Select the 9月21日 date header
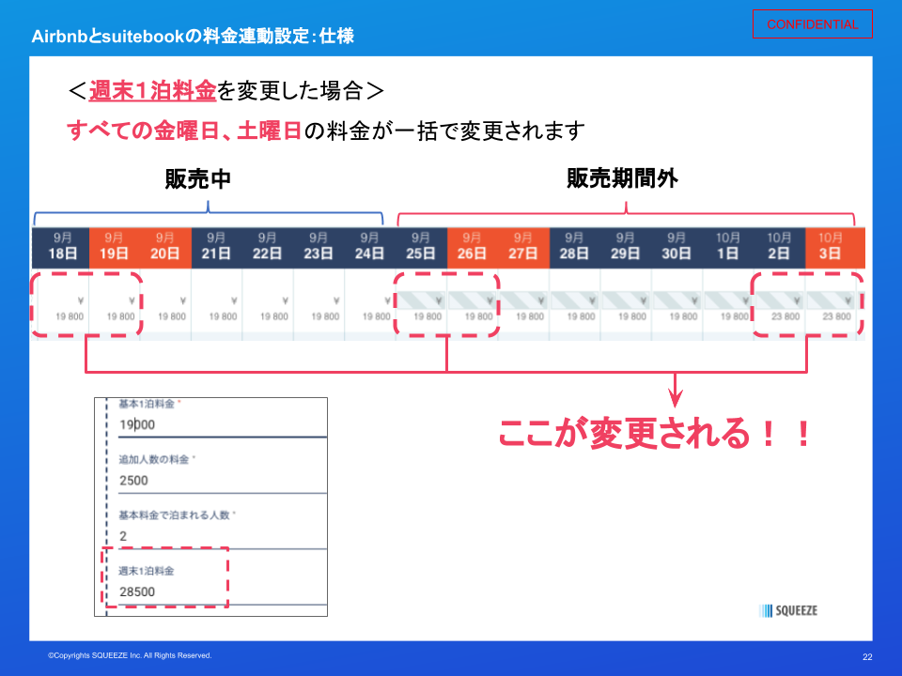 tap(216, 248)
